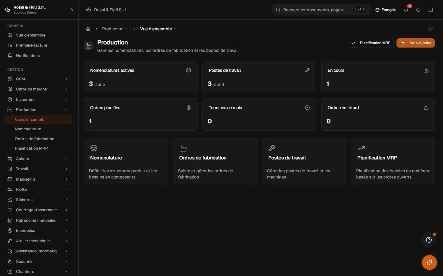Image resolution: width=443 pixels, height=276 pixels.
Task: Click the check icon on Terminés ce mois
Action: 307,108
